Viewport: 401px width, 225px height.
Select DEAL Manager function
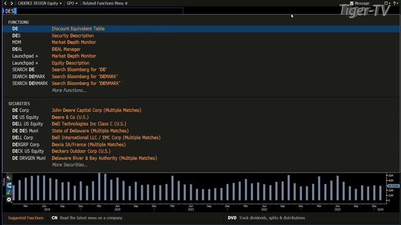[200, 49]
